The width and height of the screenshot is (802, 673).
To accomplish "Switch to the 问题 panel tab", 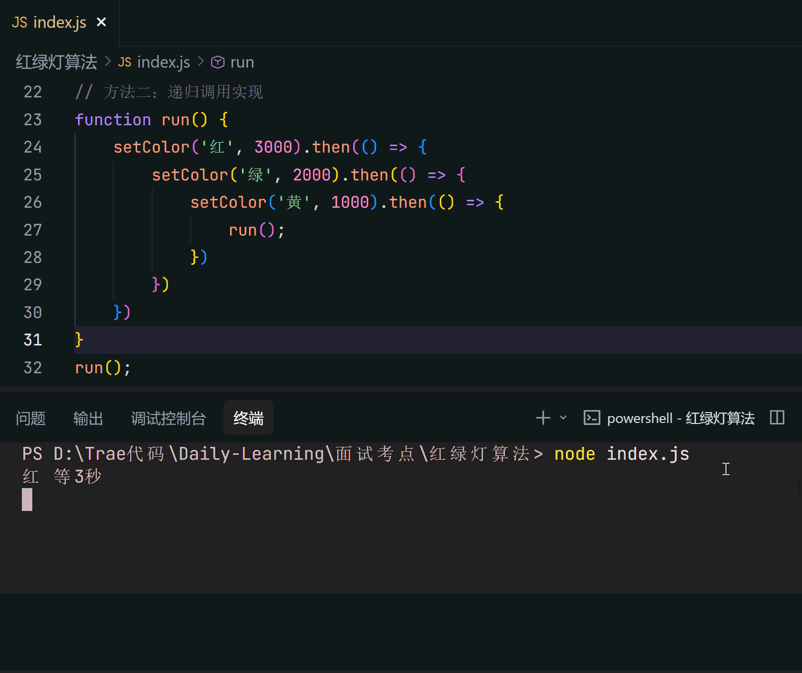I will tap(31, 419).
